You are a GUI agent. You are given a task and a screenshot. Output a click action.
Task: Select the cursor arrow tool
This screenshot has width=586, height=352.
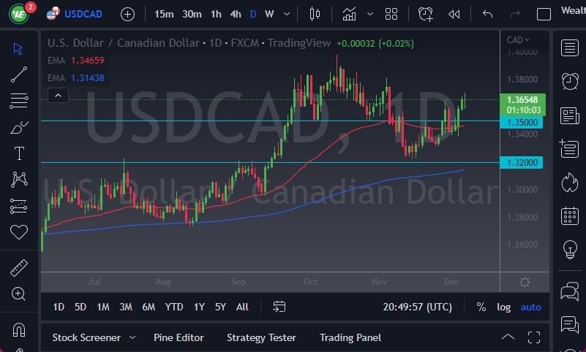(x=18, y=48)
